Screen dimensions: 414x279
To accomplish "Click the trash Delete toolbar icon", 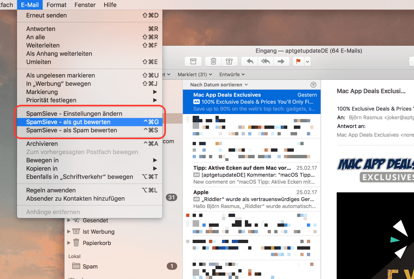I will pyautogui.click(x=213, y=61).
